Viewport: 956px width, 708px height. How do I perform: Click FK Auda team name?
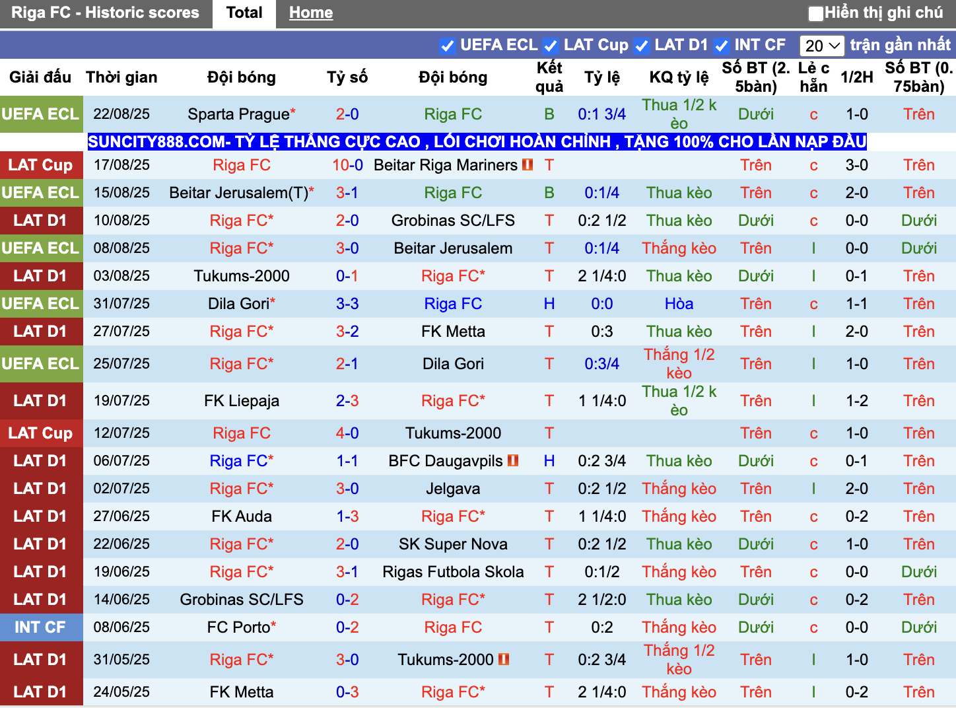point(242,516)
